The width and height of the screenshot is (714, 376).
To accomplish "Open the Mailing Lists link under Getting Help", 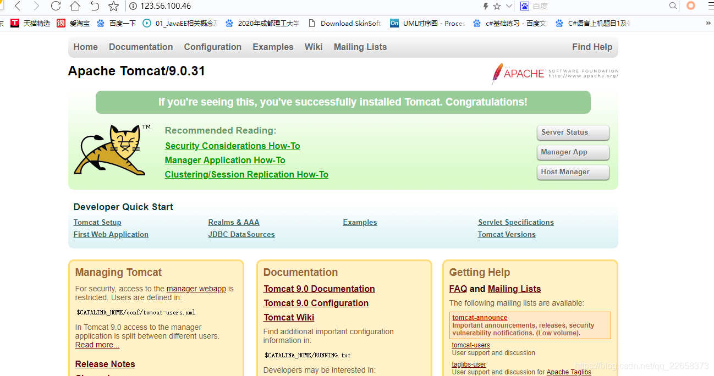I will (514, 289).
